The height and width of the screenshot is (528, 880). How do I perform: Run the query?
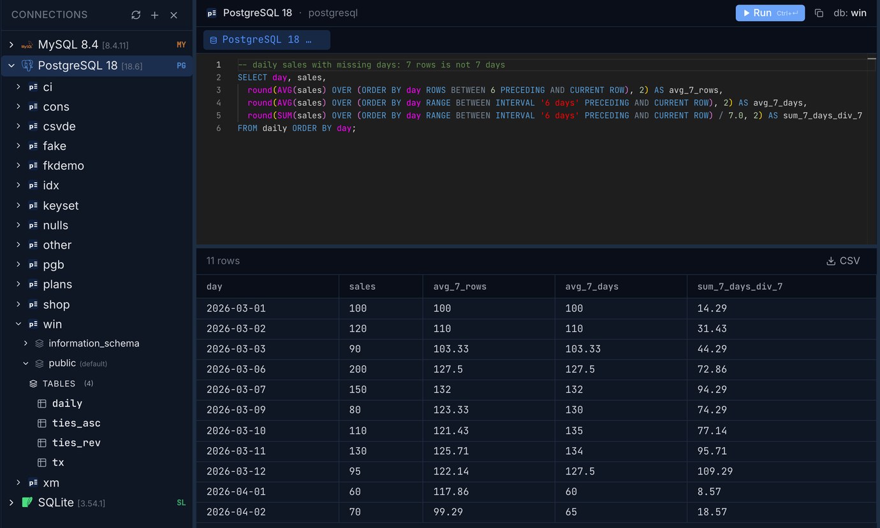tap(770, 13)
